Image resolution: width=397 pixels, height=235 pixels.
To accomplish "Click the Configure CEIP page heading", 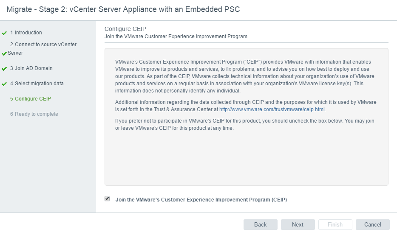I will coord(126,29).
